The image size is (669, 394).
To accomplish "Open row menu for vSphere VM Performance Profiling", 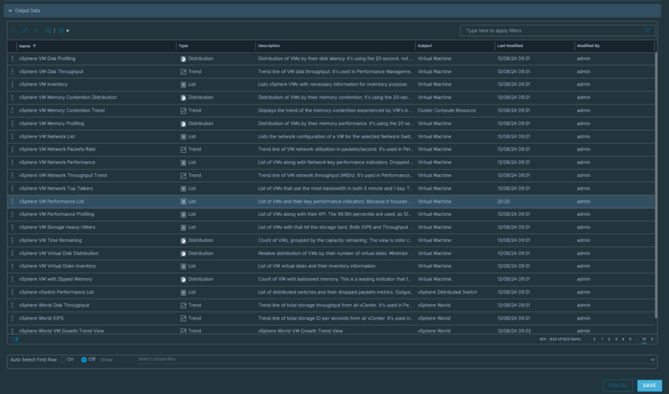I will point(12,214).
